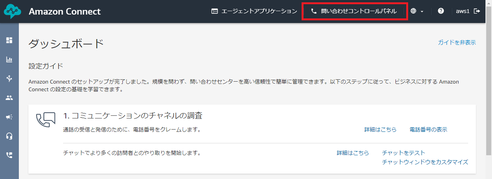Click the phone and chat bubble card icon
The height and width of the screenshot is (179, 492).
coord(46,120)
